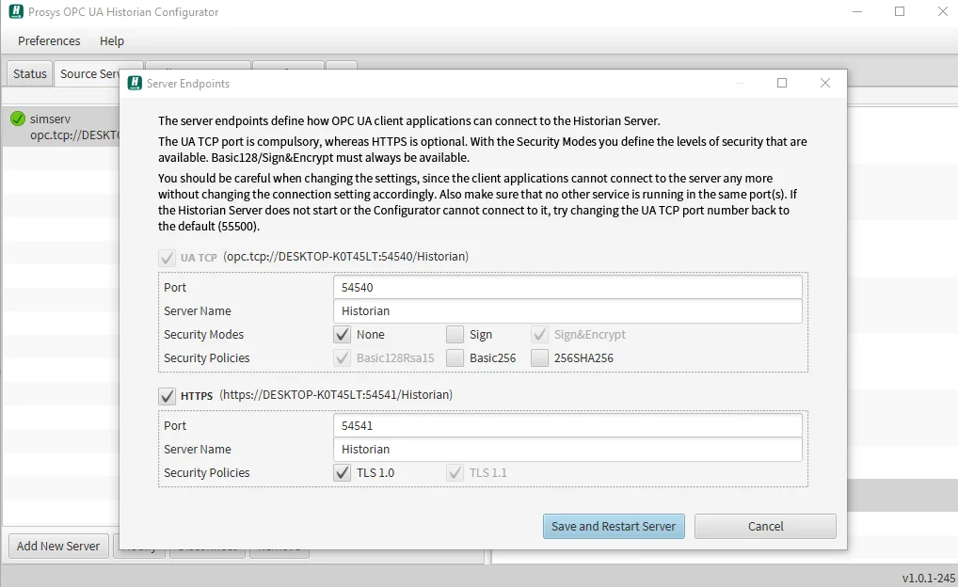This screenshot has height=587, width=958.
Task: Click the green simserv connection status icon
Action: 18,119
